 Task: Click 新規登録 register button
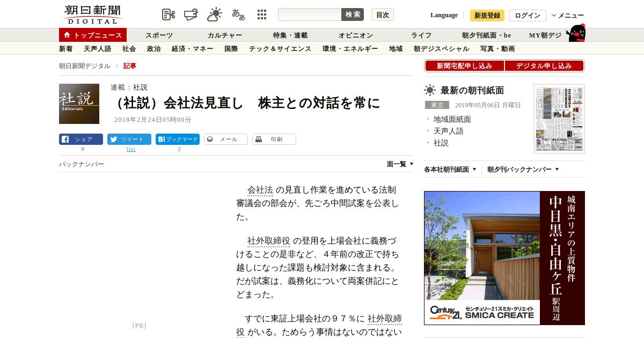tap(487, 16)
